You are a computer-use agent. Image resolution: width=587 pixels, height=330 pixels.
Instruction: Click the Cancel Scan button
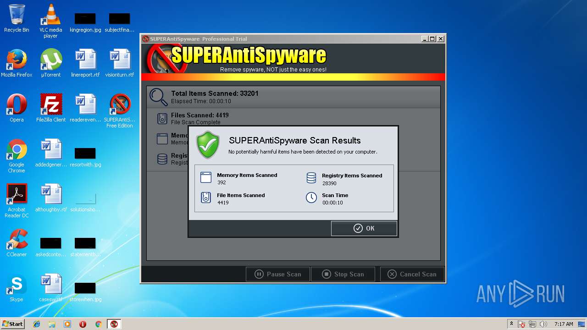coord(412,274)
